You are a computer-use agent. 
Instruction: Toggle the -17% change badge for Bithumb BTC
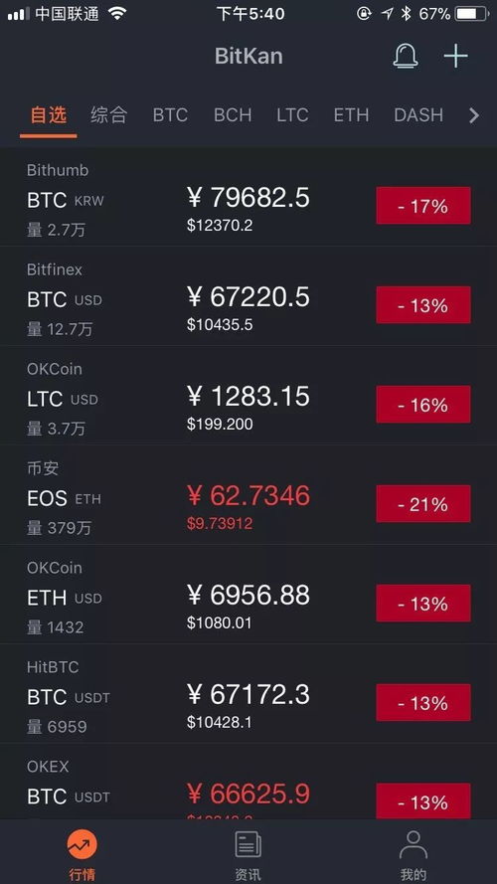point(423,206)
